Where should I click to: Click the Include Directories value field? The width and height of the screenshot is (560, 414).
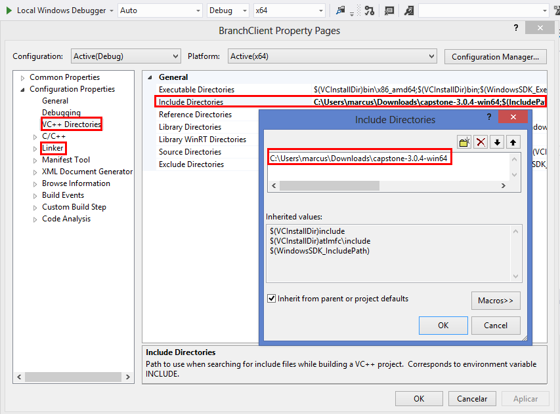pyautogui.click(x=429, y=102)
